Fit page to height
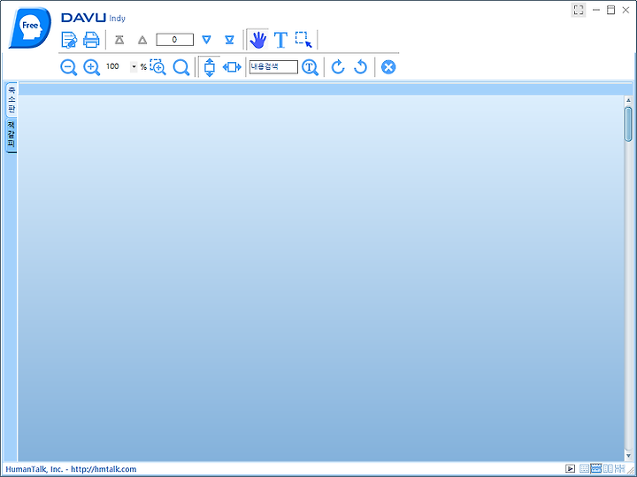The image size is (637, 477). click(x=210, y=67)
